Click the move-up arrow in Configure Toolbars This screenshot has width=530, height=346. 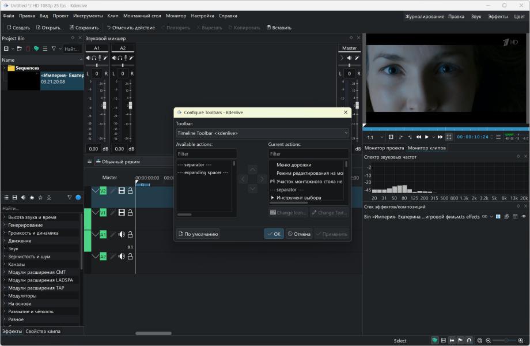point(252,170)
